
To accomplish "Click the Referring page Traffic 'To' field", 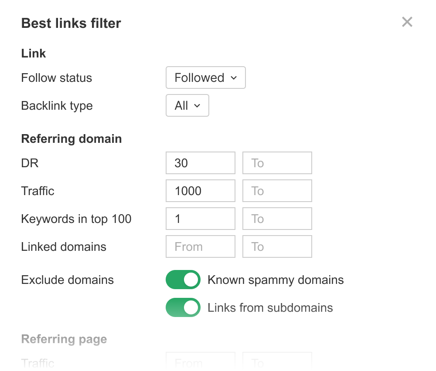I will [x=277, y=361].
